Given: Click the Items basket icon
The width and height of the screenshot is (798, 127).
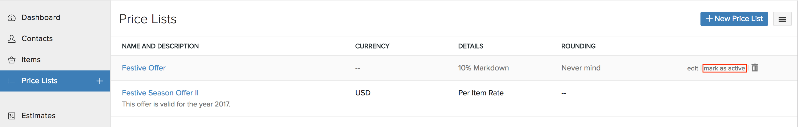Looking at the screenshot, I should pyautogui.click(x=12, y=60).
